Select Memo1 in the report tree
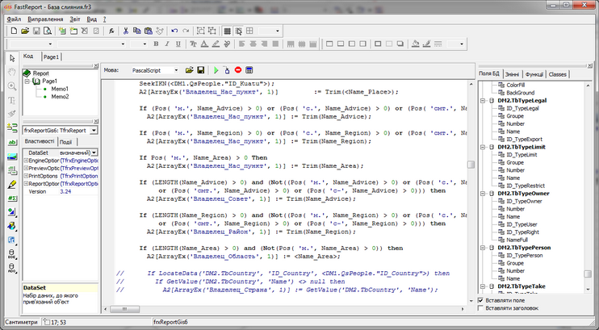This screenshot has height=330, width=599. 60,89
